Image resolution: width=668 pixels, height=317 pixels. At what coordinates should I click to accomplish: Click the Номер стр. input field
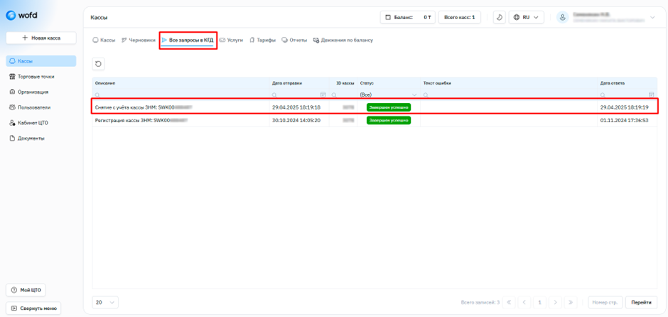pos(605,302)
